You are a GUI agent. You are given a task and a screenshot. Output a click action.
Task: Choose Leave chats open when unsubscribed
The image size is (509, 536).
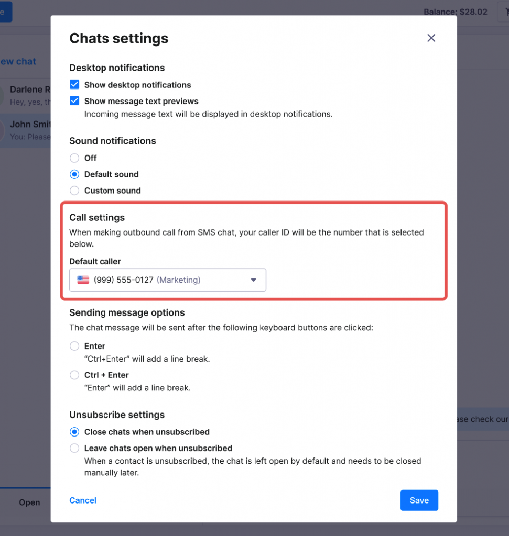pos(74,449)
